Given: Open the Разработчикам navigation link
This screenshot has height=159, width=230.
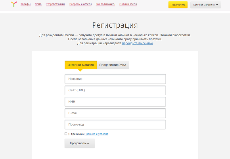Looking at the screenshot, I should [55, 4].
